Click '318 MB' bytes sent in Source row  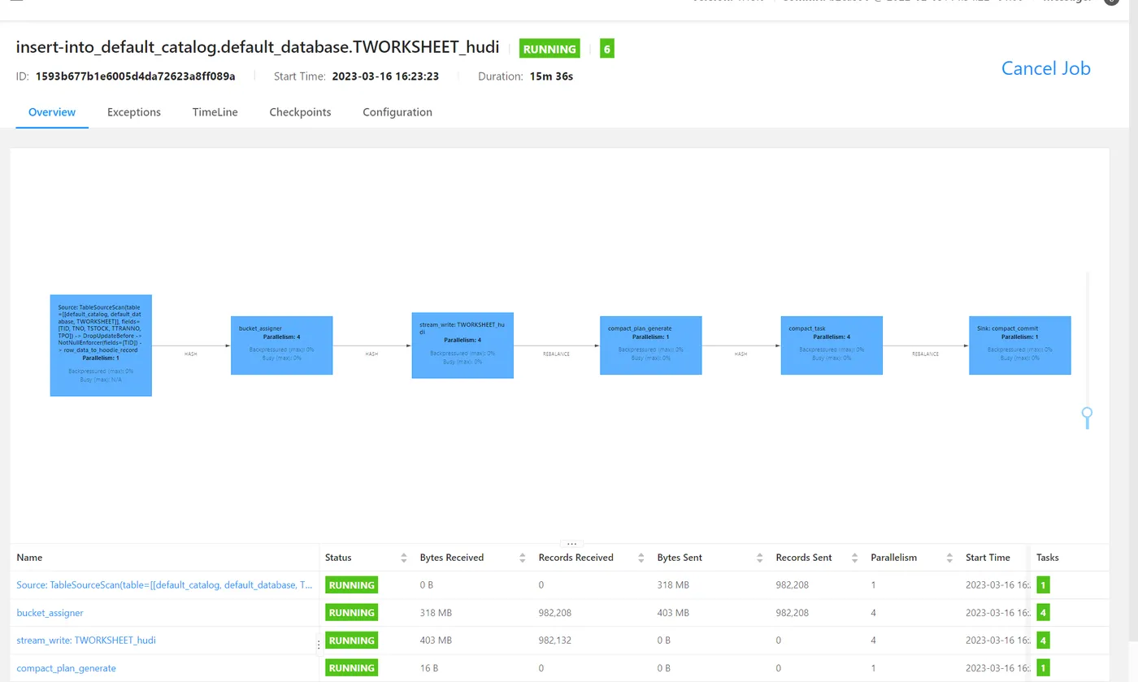[673, 585]
